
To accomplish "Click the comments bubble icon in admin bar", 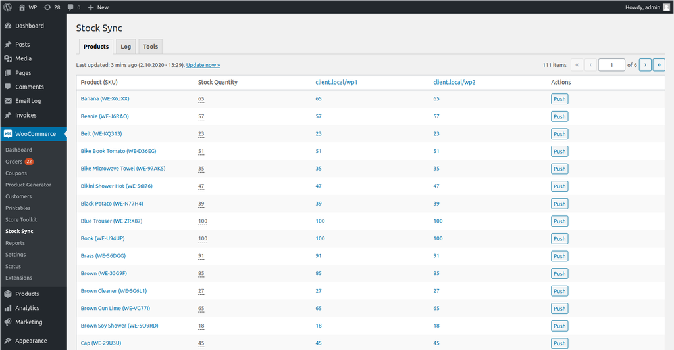I will pos(72,7).
